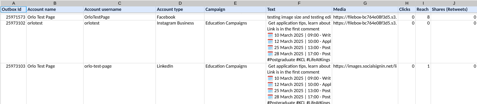Select column A header
The image size is (477, 104).
point(14,3)
